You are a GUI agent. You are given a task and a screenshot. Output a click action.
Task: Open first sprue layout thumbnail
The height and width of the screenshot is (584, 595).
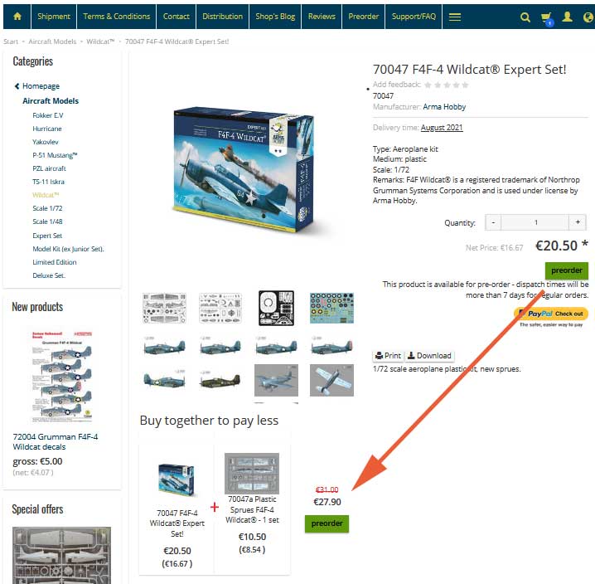tap(164, 308)
